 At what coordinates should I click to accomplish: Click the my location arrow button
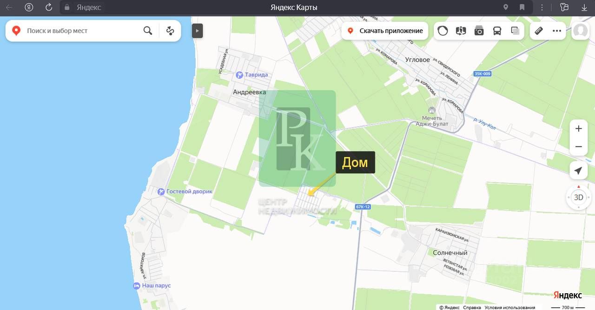[x=578, y=171]
